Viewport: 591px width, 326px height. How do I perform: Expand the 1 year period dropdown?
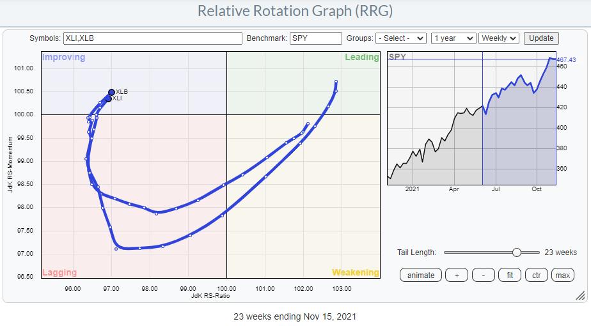pyautogui.click(x=453, y=38)
